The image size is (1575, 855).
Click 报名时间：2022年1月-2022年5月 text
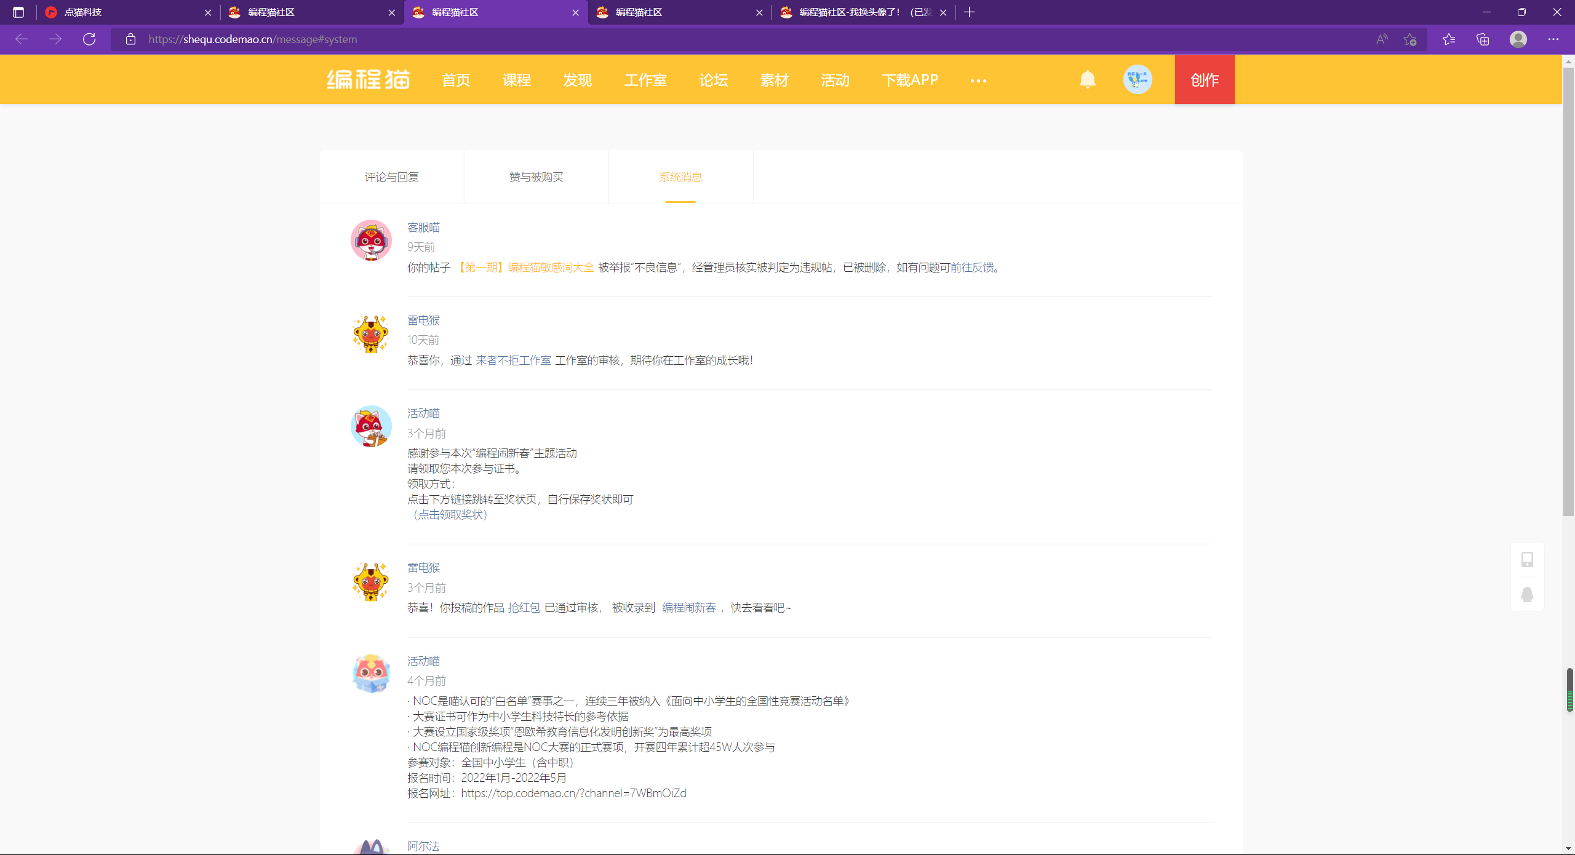pyautogui.click(x=487, y=778)
